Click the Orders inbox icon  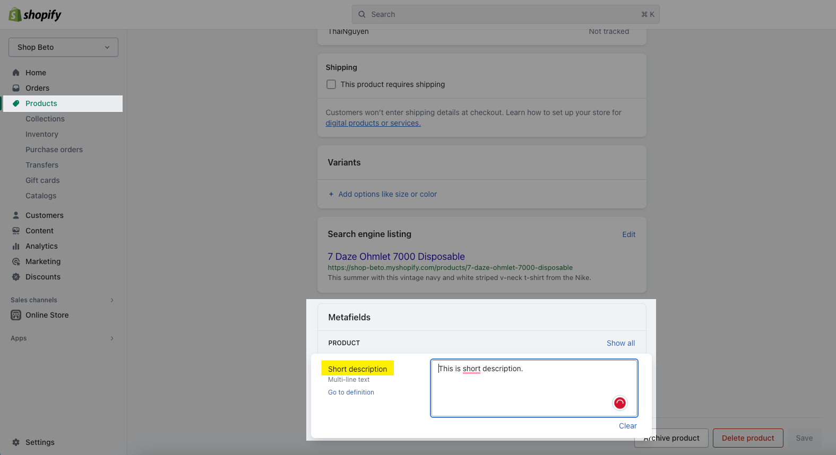[16, 88]
